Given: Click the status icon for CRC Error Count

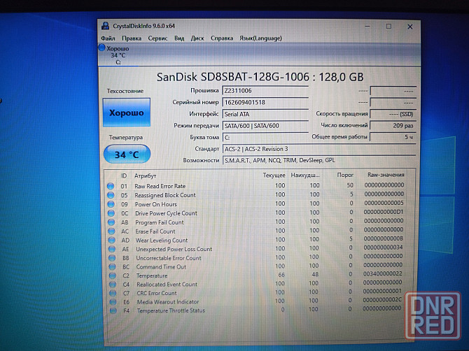Looking at the screenshot, I should click(x=113, y=293).
